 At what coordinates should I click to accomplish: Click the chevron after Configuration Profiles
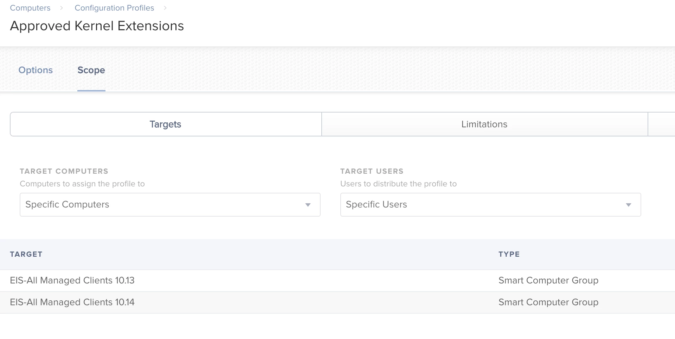(165, 8)
